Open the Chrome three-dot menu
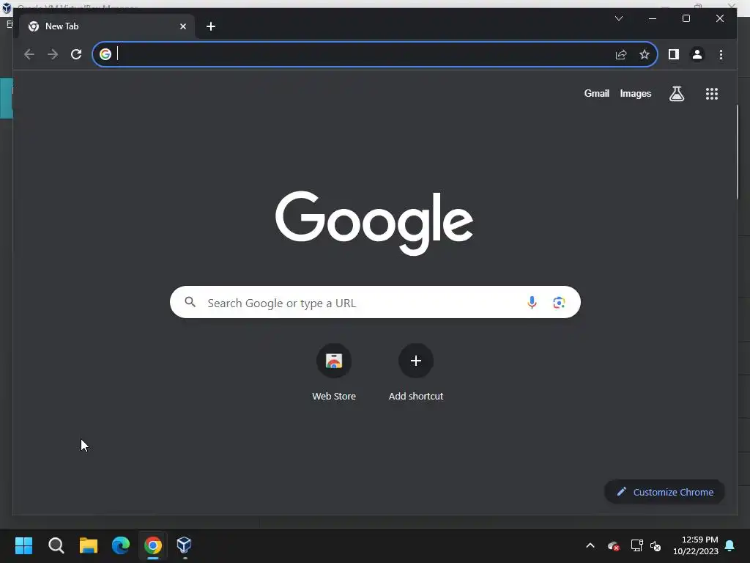 pos(721,54)
